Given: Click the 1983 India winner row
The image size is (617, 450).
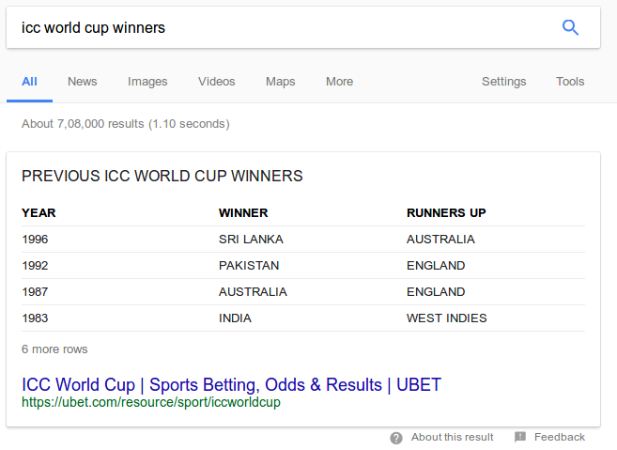Looking at the screenshot, I should click(303, 318).
